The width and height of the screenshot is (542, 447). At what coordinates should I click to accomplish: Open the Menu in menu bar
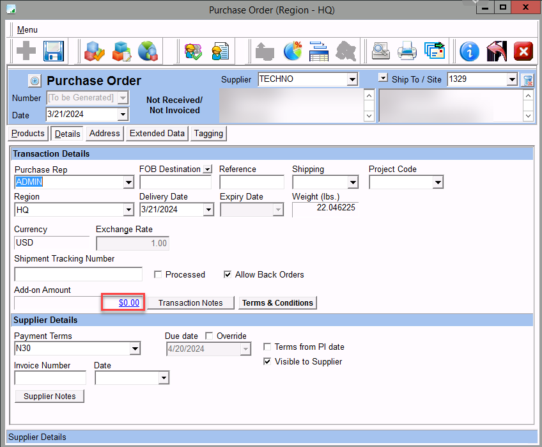pos(27,30)
